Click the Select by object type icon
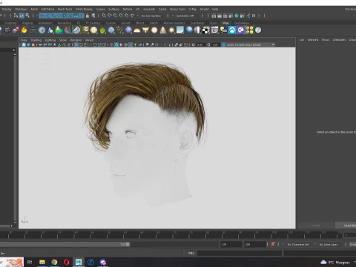356x267 pixels. point(22,16)
